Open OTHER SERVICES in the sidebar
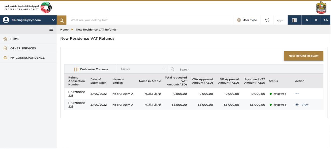 click(28, 48)
